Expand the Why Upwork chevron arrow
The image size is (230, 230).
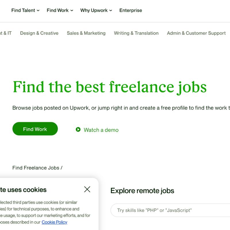[111, 11]
